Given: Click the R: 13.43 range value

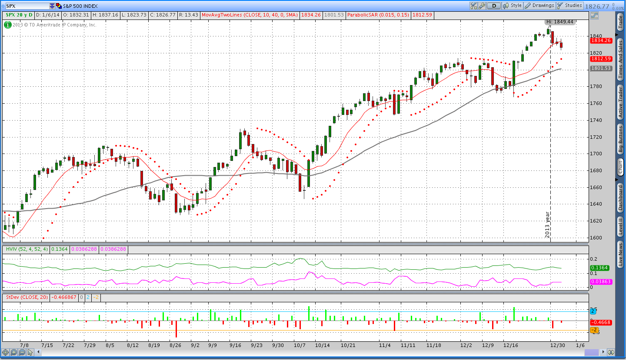Looking at the screenshot, I should [188, 15].
